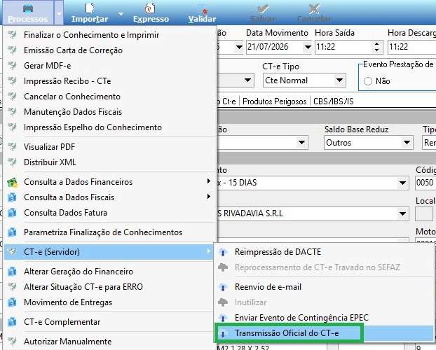Viewport: 436px width, 350px height.
Task: Click Alterar Situação CT-e para ERRO icon
Action: tap(12, 287)
